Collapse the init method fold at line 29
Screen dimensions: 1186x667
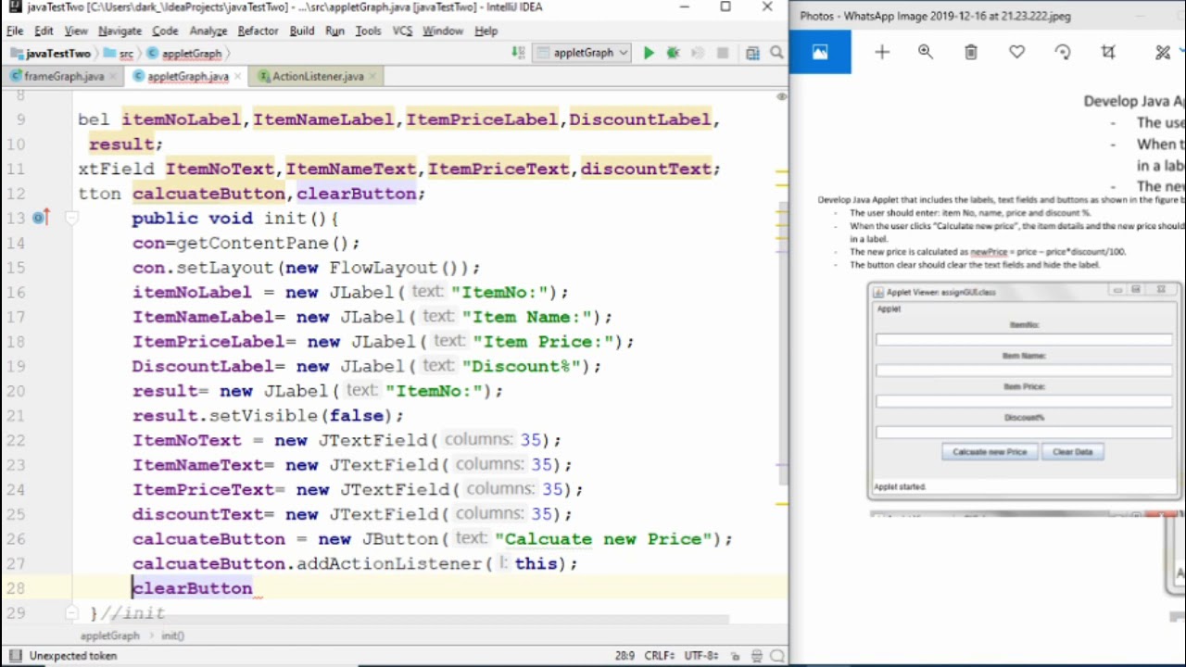pos(71,612)
